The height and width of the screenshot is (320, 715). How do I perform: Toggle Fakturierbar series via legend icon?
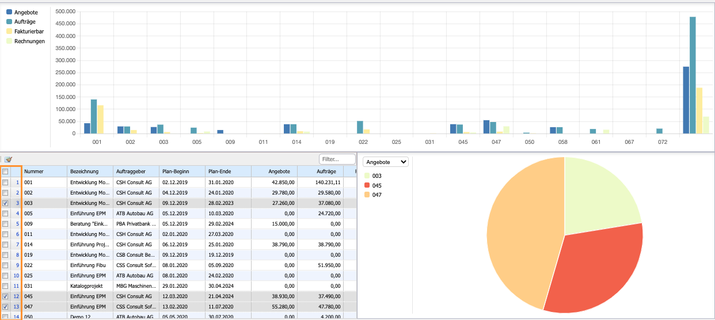(x=9, y=31)
